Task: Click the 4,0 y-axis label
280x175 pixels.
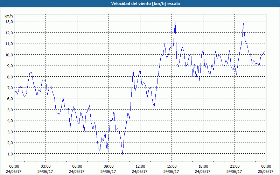Action: pyautogui.click(x=10, y=121)
